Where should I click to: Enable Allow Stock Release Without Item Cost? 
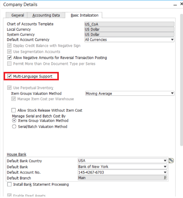point(13,110)
